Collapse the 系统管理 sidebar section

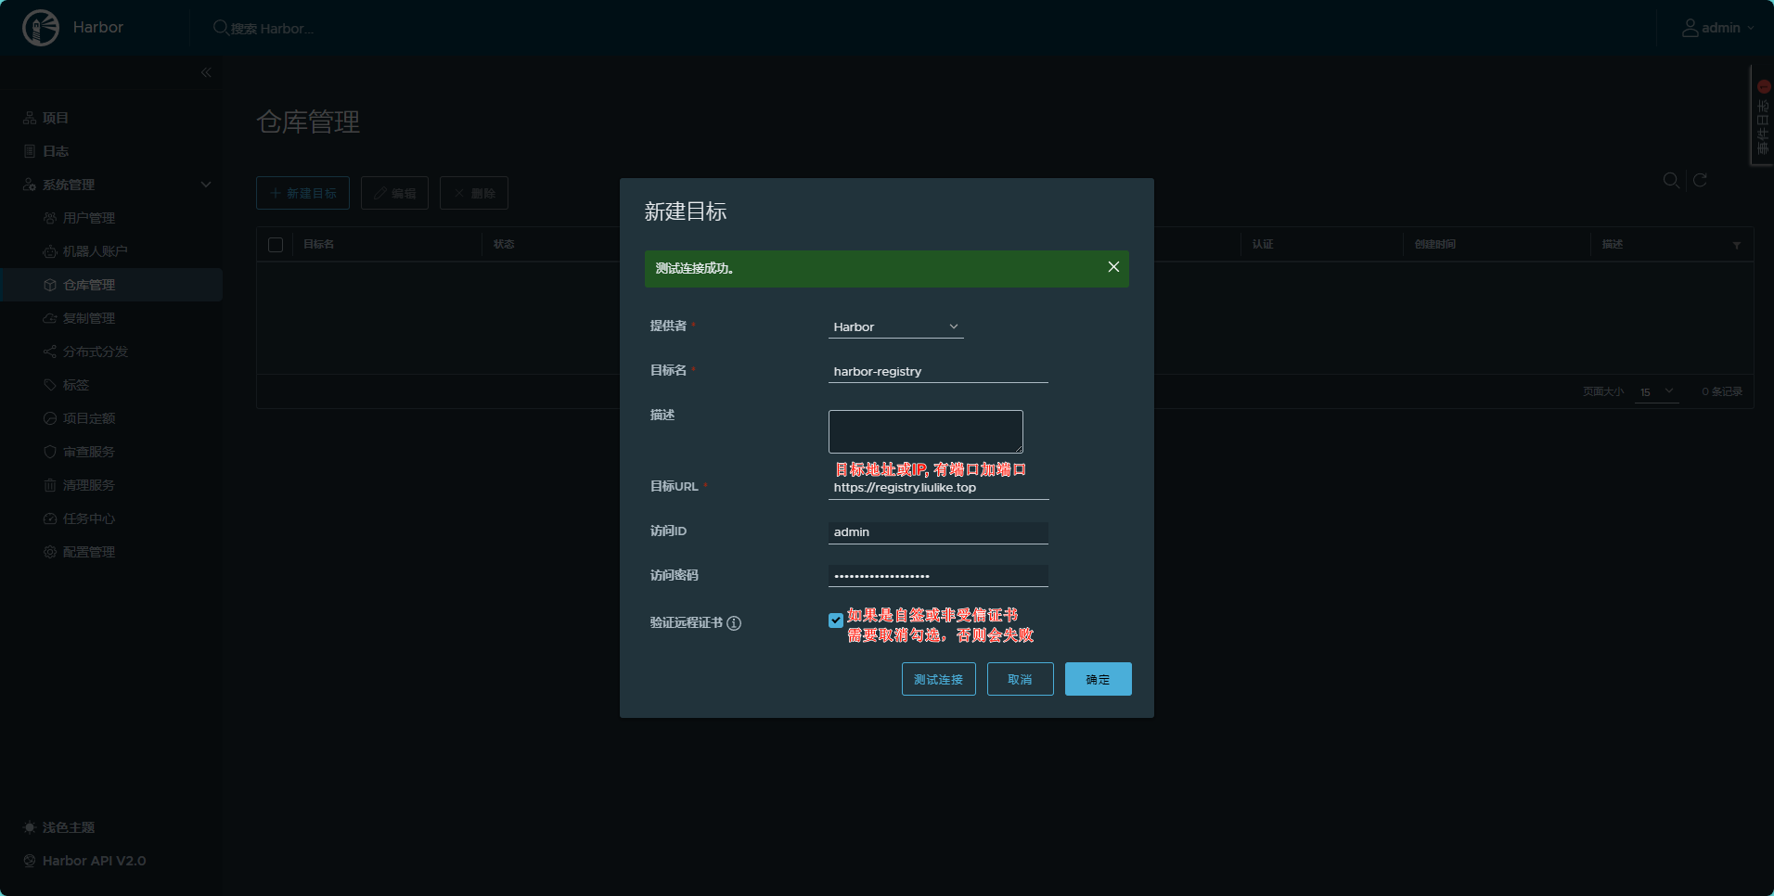click(206, 185)
